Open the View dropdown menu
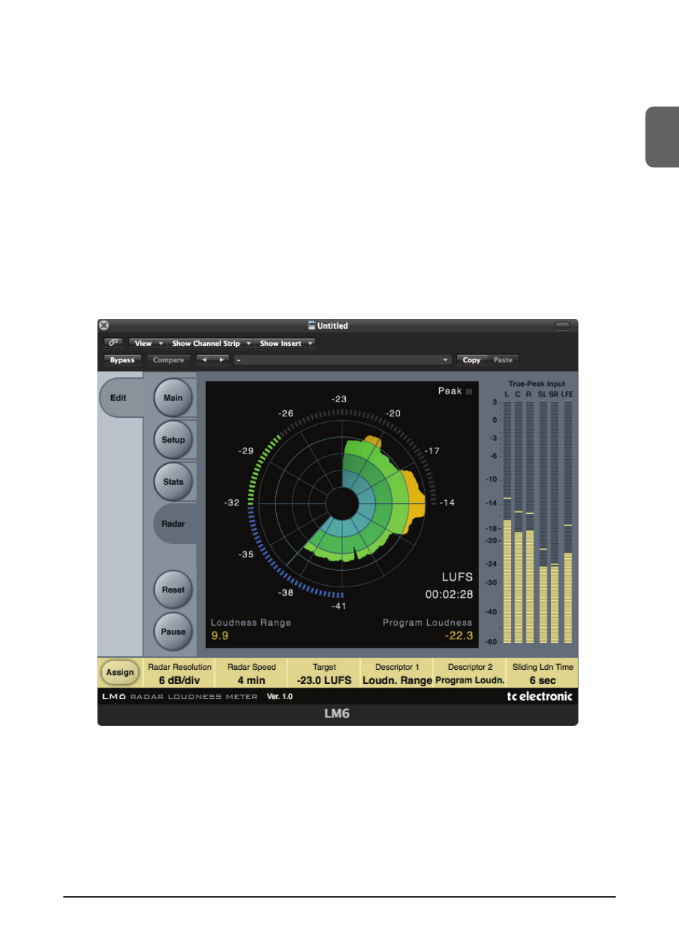Image resolution: width=679 pixels, height=951 pixels. [x=147, y=343]
